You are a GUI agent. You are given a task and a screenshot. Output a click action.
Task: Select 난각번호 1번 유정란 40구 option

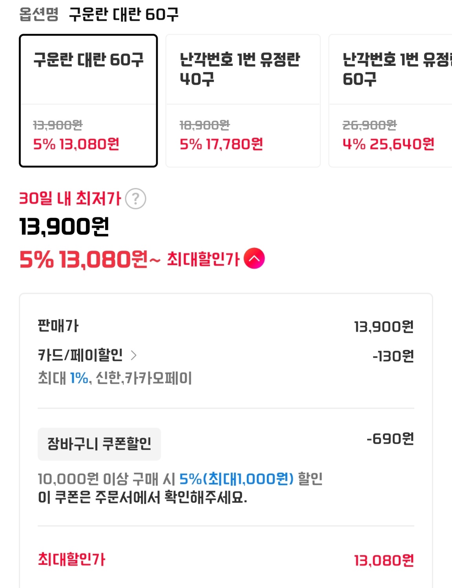[x=243, y=100]
